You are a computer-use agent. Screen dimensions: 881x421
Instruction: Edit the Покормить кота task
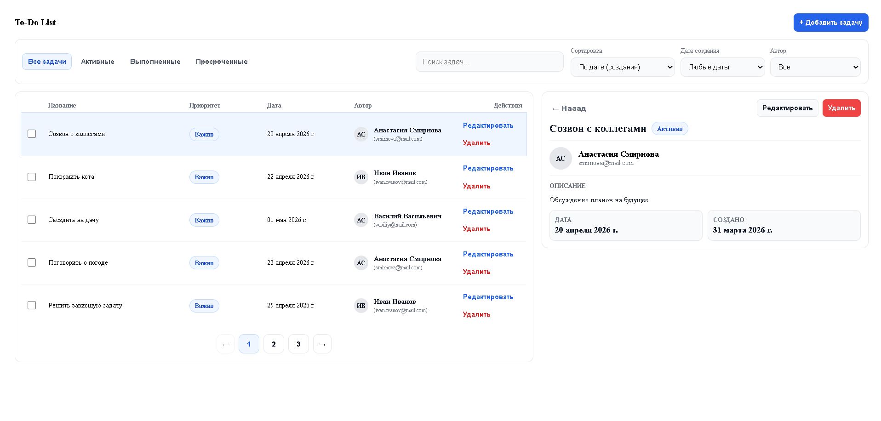(x=488, y=168)
